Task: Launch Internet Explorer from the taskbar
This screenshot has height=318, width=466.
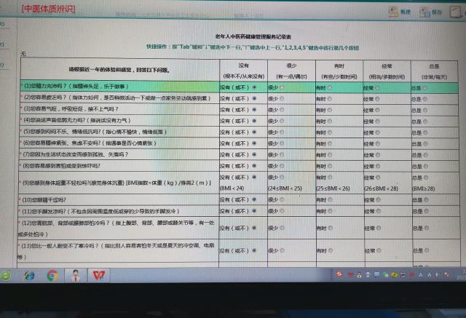Action: pyautogui.click(x=30, y=276)
